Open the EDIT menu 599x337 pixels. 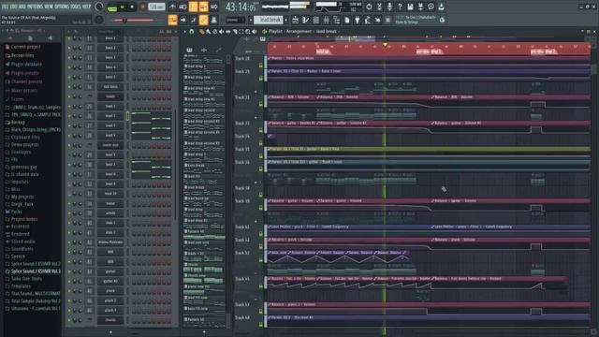(14, 7)
